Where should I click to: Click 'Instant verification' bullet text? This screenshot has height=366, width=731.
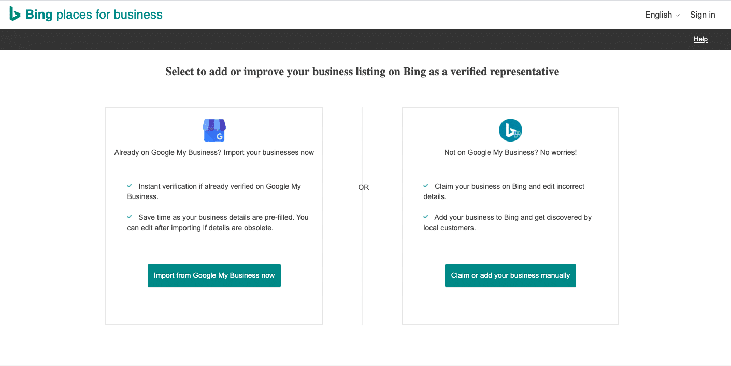coord(214,191)
